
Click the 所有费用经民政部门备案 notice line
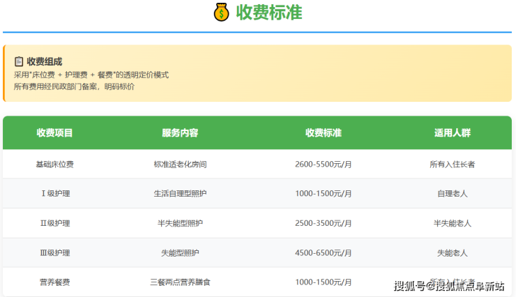[x=75, y=86]
